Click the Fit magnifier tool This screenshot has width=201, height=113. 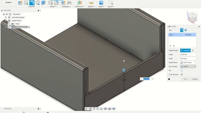(101, 109)
